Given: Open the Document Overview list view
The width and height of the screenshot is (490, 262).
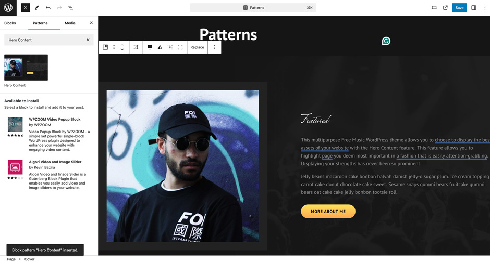Looking at the screenshot, I should pyautogui.click(x=70, y=8).
